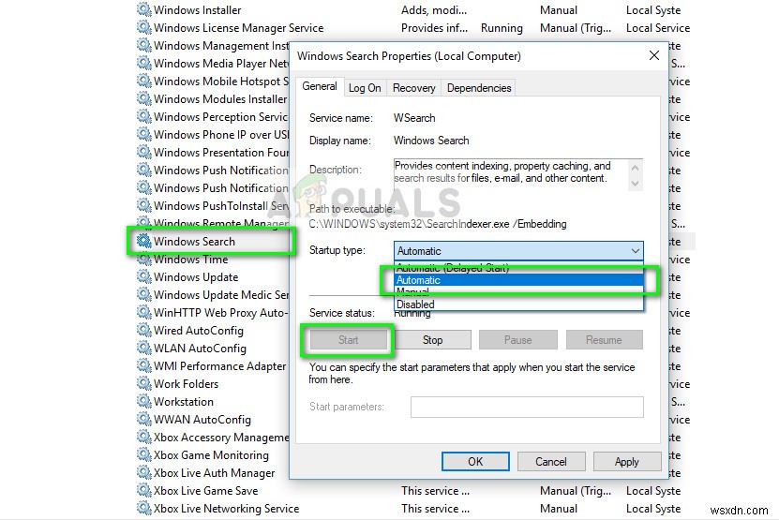This screenshot has height=520, width=779.
Task: Click the gear icon beside Xbox Game Monitoring
Action: 144,455
